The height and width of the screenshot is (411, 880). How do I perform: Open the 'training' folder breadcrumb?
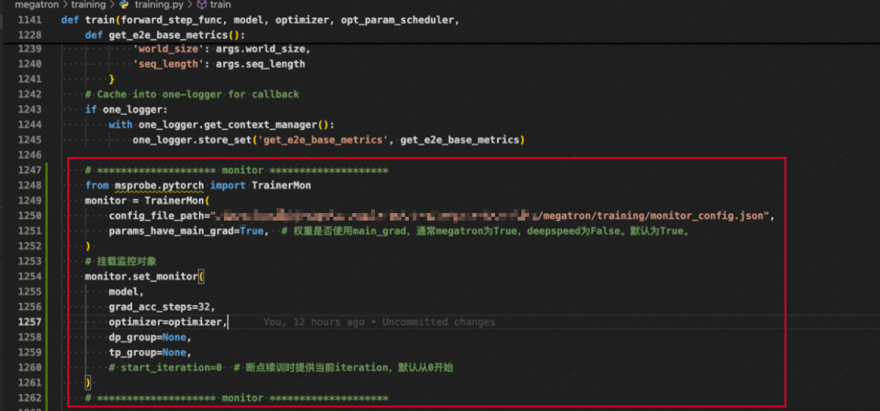coord(88,4)
